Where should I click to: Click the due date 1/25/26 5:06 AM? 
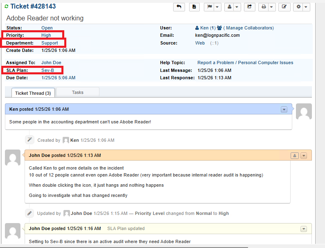(59, 78)
